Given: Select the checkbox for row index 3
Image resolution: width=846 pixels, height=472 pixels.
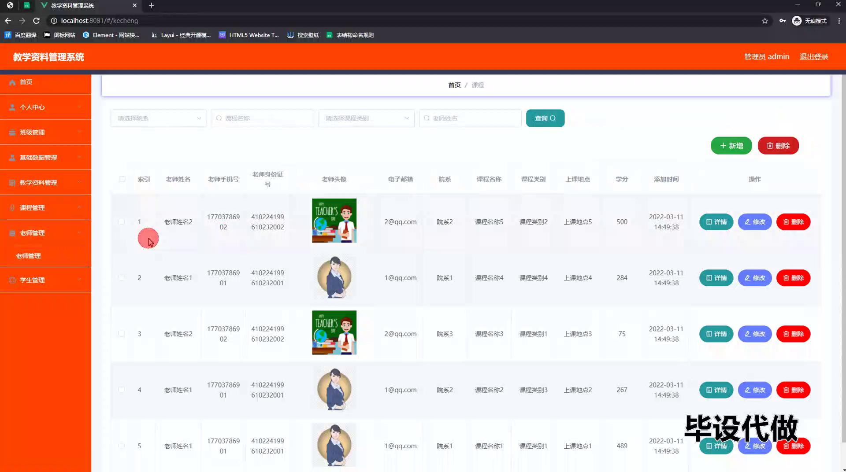Looking at the screenshot, I should [x=122, y=334].
